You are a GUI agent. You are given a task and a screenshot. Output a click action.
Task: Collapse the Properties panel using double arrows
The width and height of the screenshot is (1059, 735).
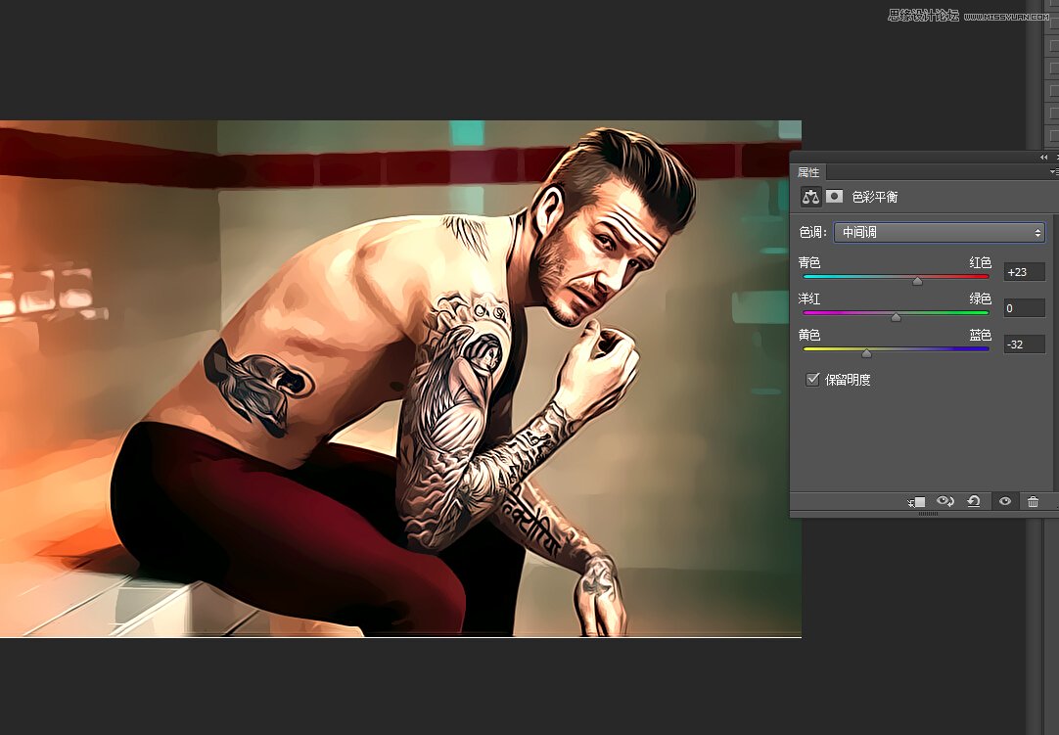[x=1043, y=157]
